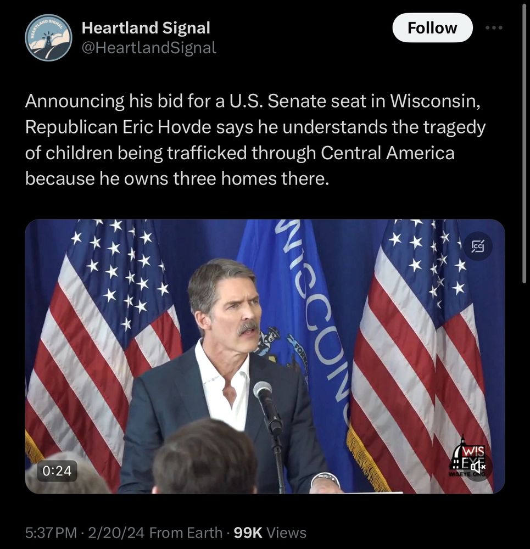View the 99K Views count details
This screenshot has height=549, width=530.
270,532
